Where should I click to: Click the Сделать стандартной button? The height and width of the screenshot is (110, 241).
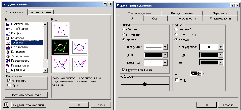29,105
